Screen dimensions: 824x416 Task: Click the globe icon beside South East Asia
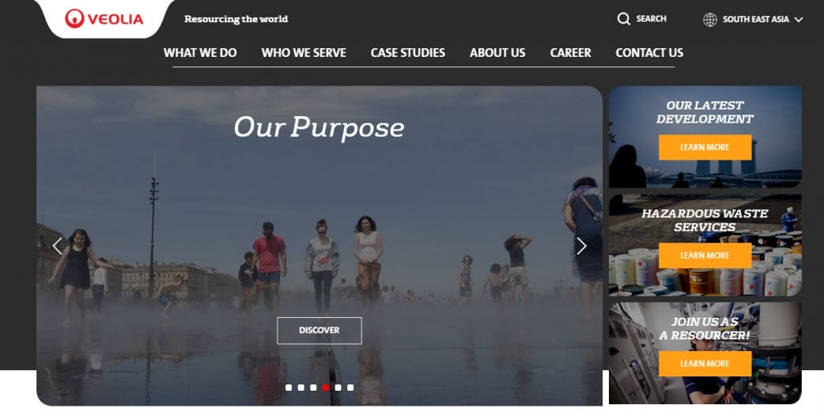tap(710, 20)
